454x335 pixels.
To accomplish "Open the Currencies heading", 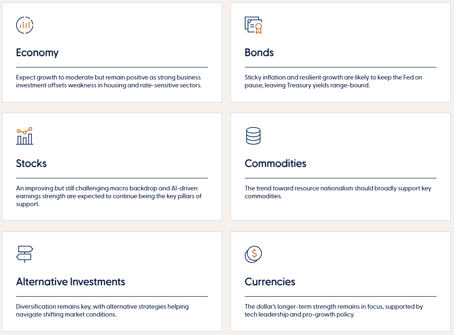I will point(270,282).
